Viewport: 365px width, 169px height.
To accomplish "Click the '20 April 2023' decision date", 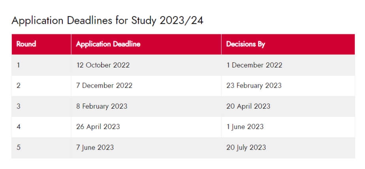I will (x=248, y=106).
